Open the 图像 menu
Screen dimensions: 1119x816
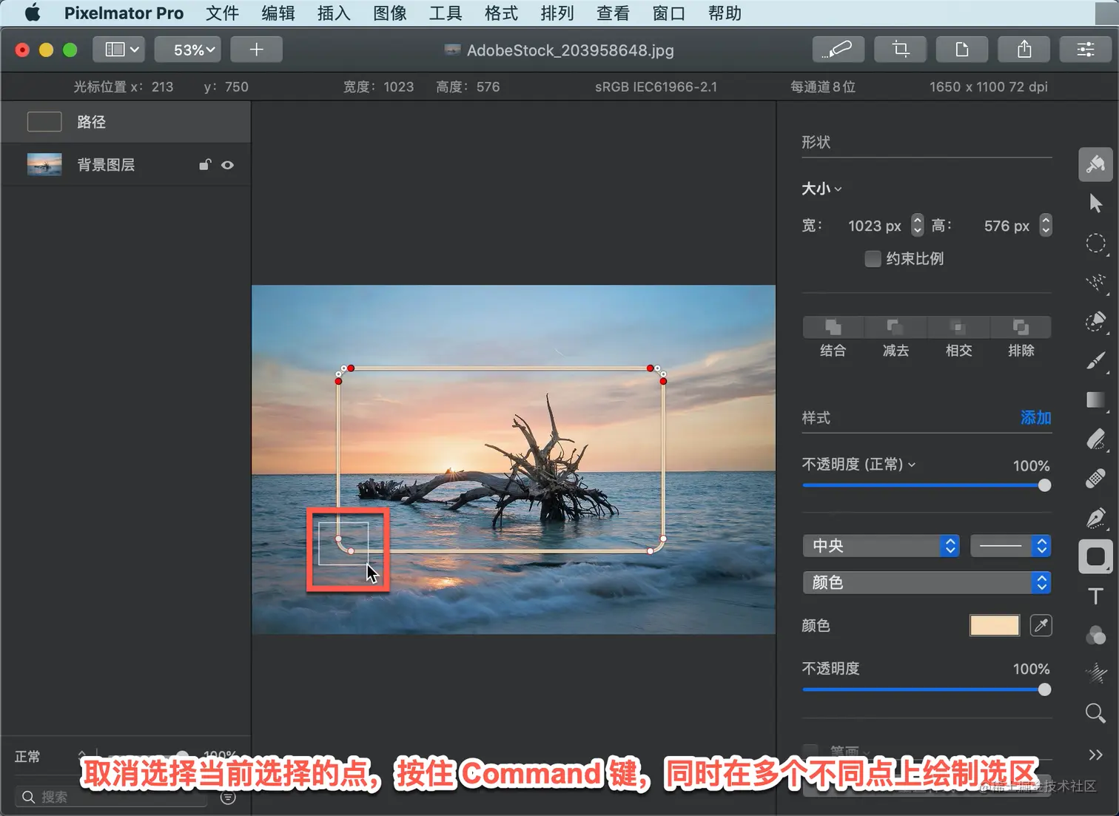click(x=390, y=13)
